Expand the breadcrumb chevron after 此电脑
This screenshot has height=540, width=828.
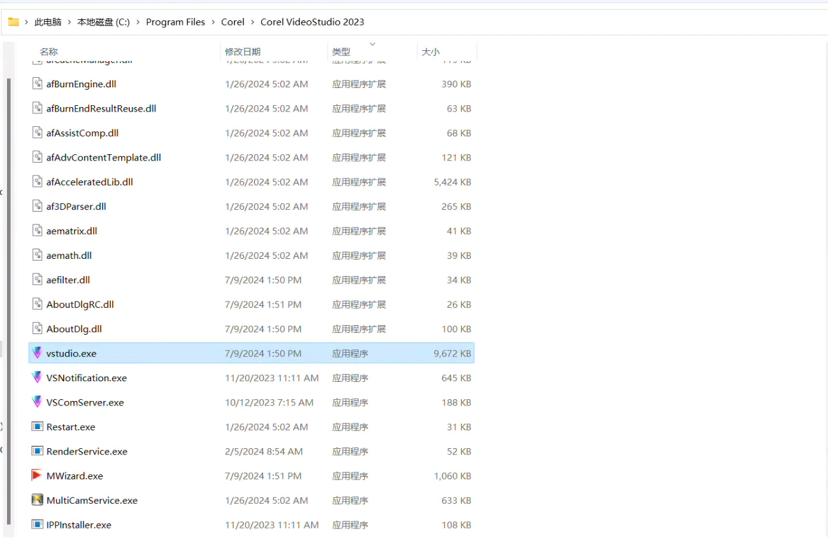[x=69, y=22]
